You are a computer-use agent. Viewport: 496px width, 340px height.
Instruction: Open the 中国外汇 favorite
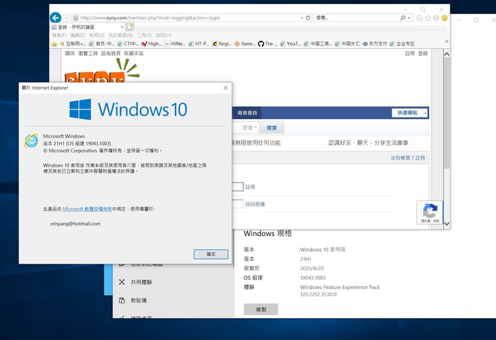click(347, 44)
